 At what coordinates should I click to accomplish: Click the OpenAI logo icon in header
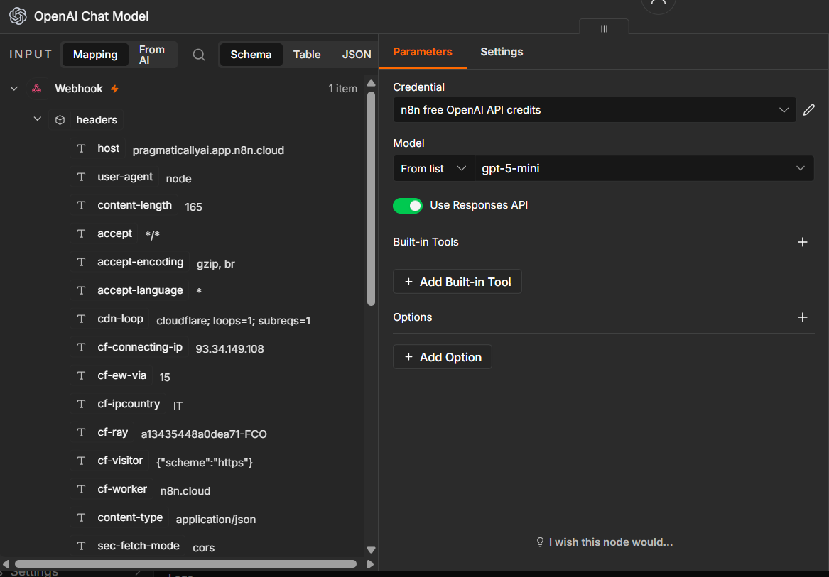pos(18,16)
